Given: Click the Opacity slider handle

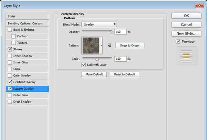Looking at the screenshot, I should (112, 32).
